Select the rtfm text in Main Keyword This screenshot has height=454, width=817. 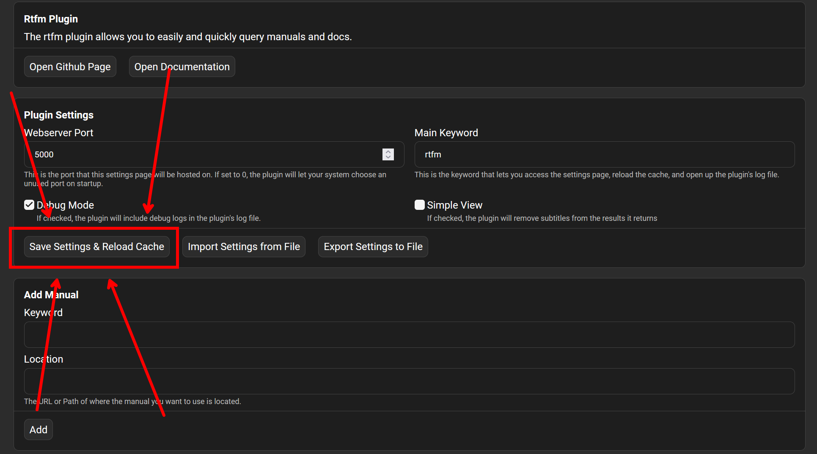tap(433, 154)
